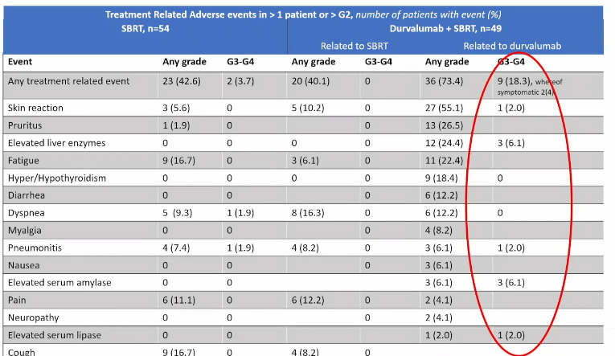
Task: Select the "Pruritus" row label
Action: [26, 125]
